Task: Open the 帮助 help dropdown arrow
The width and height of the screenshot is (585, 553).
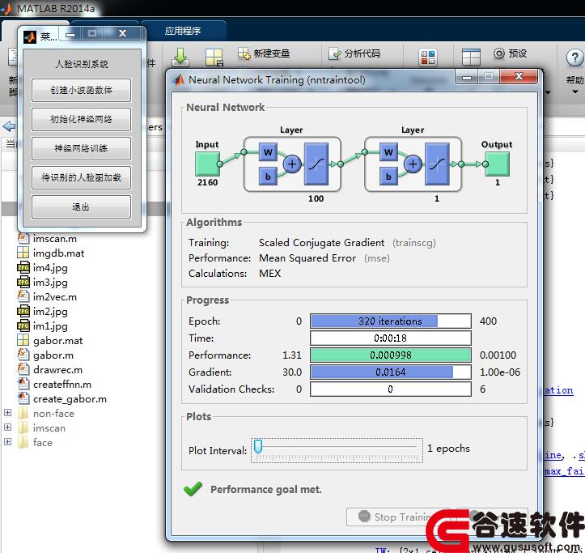Action: pos(575,91)
